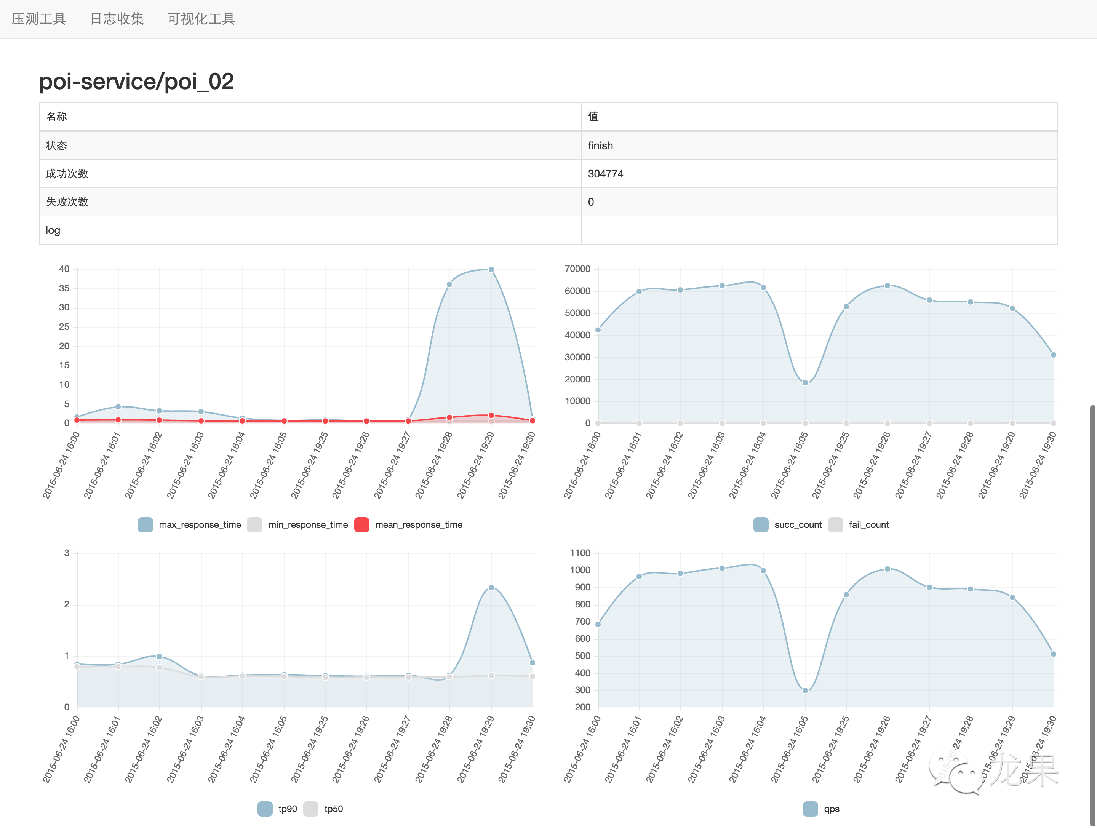Toggle succ_count legend swatch
The height and width of the screenshot is (828, 1097).
click(761, 524)
